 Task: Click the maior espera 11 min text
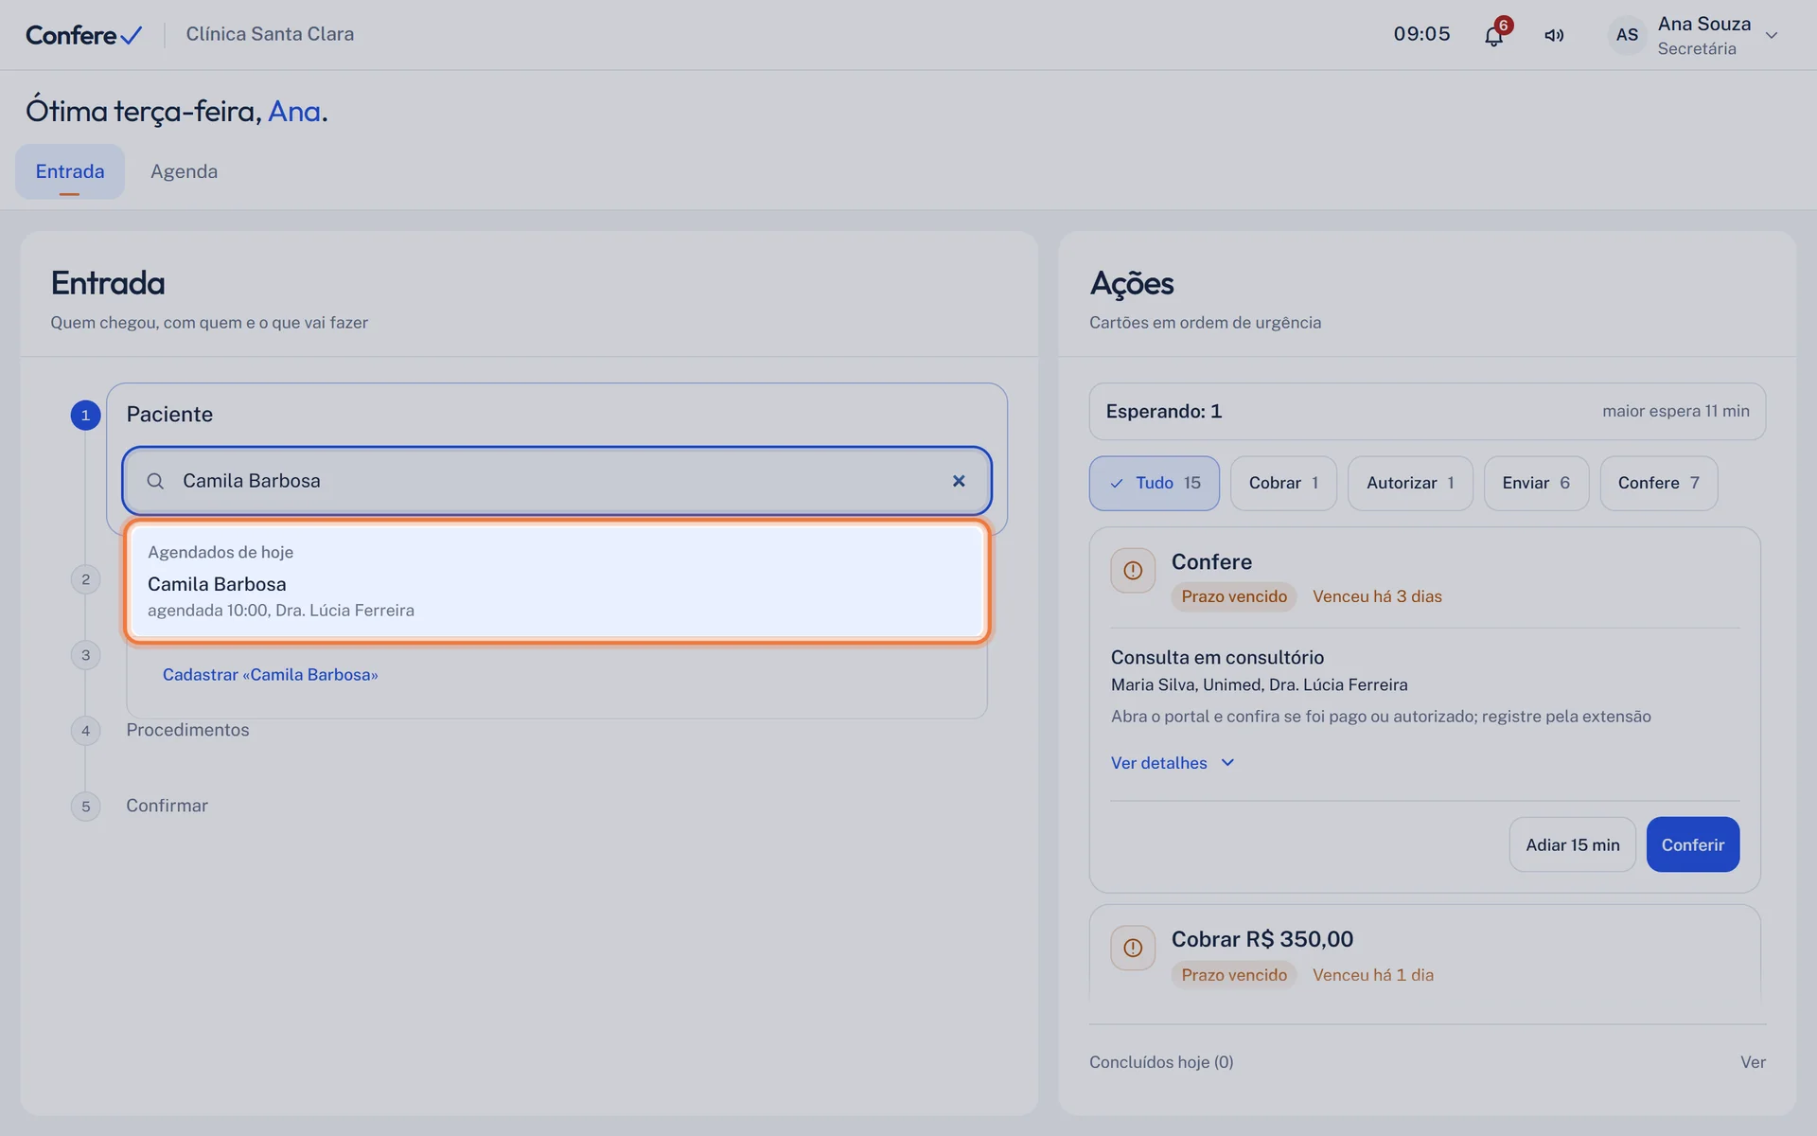point(1675,411)
